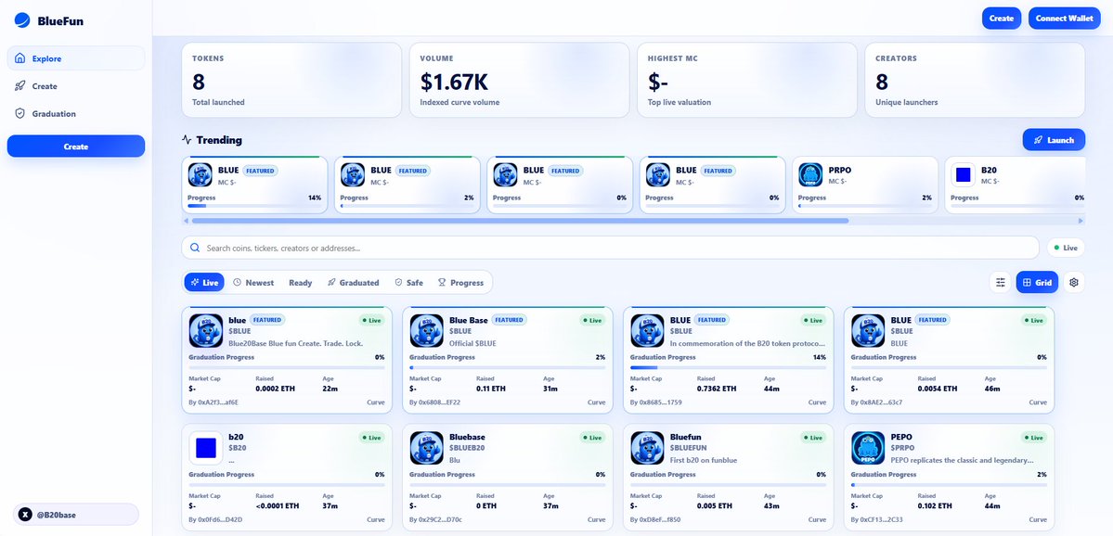This screenshot has height=536, width=1113.
Task: Click the $BLUEFUN ticker text
Action: tap(689, 448)
